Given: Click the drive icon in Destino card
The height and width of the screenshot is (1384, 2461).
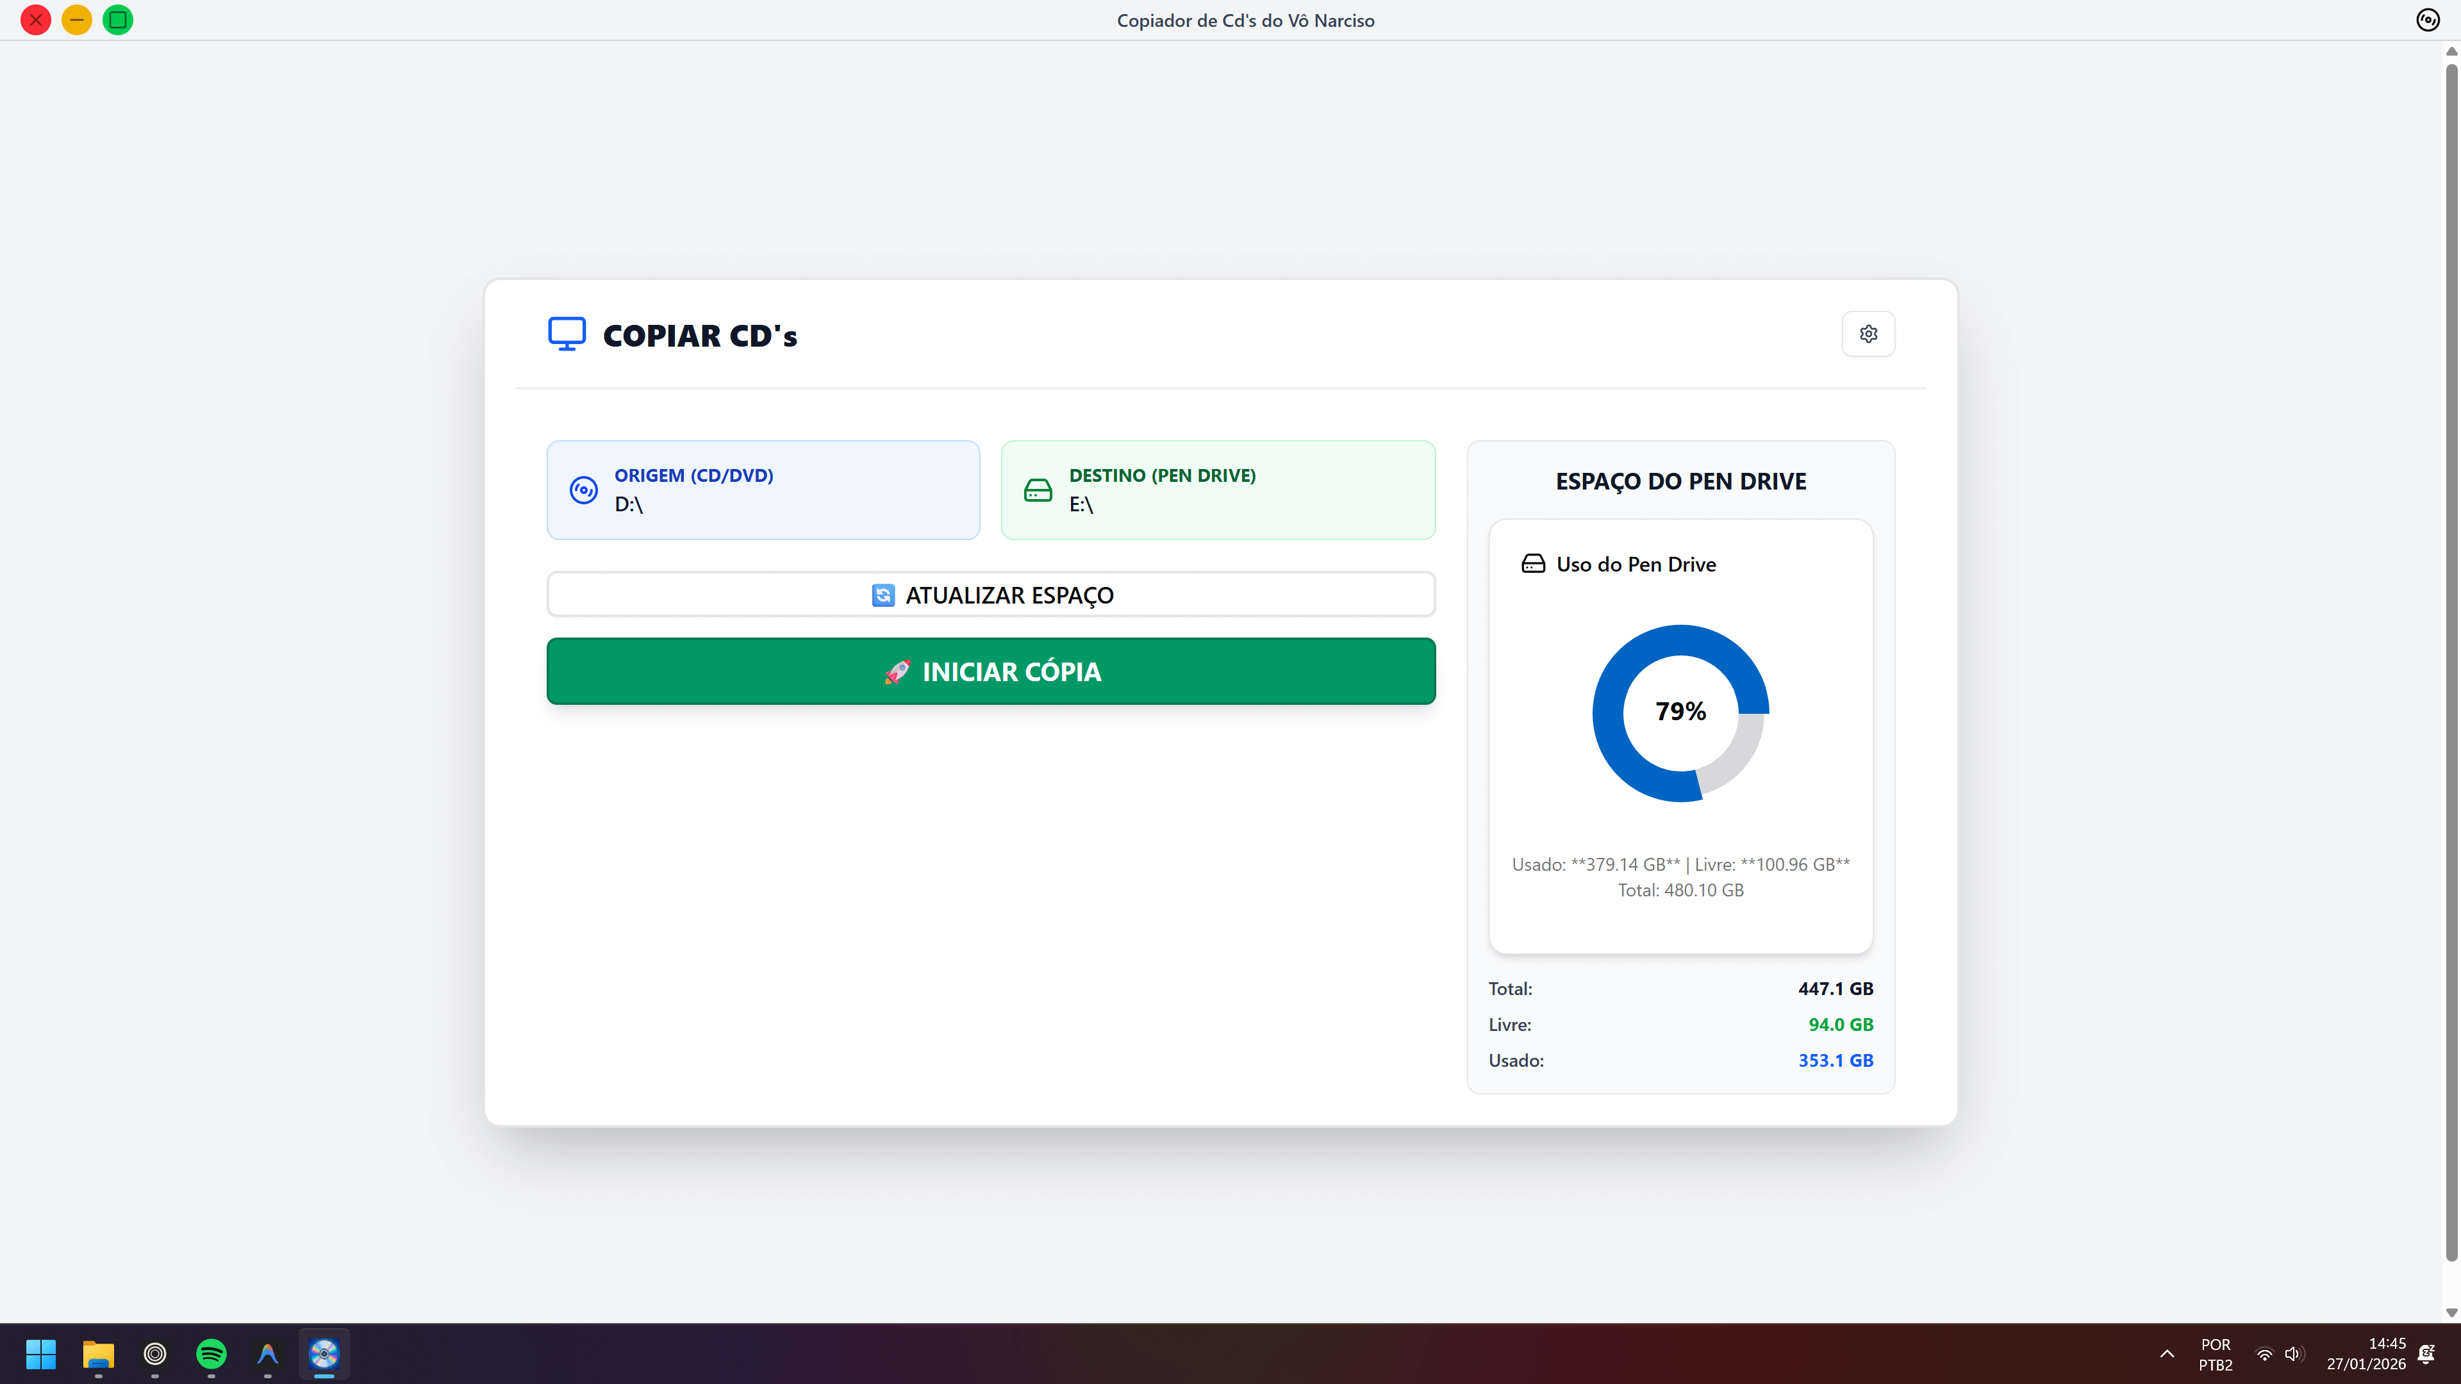Looking at the screenshot, I should (x=1038, y=490).
